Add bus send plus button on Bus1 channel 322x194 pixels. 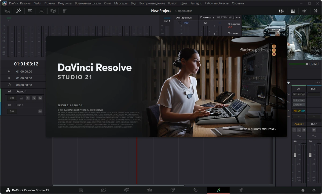click(x=314, y=117)
